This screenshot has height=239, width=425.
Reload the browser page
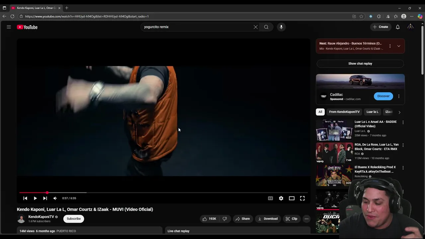(12, 16)
